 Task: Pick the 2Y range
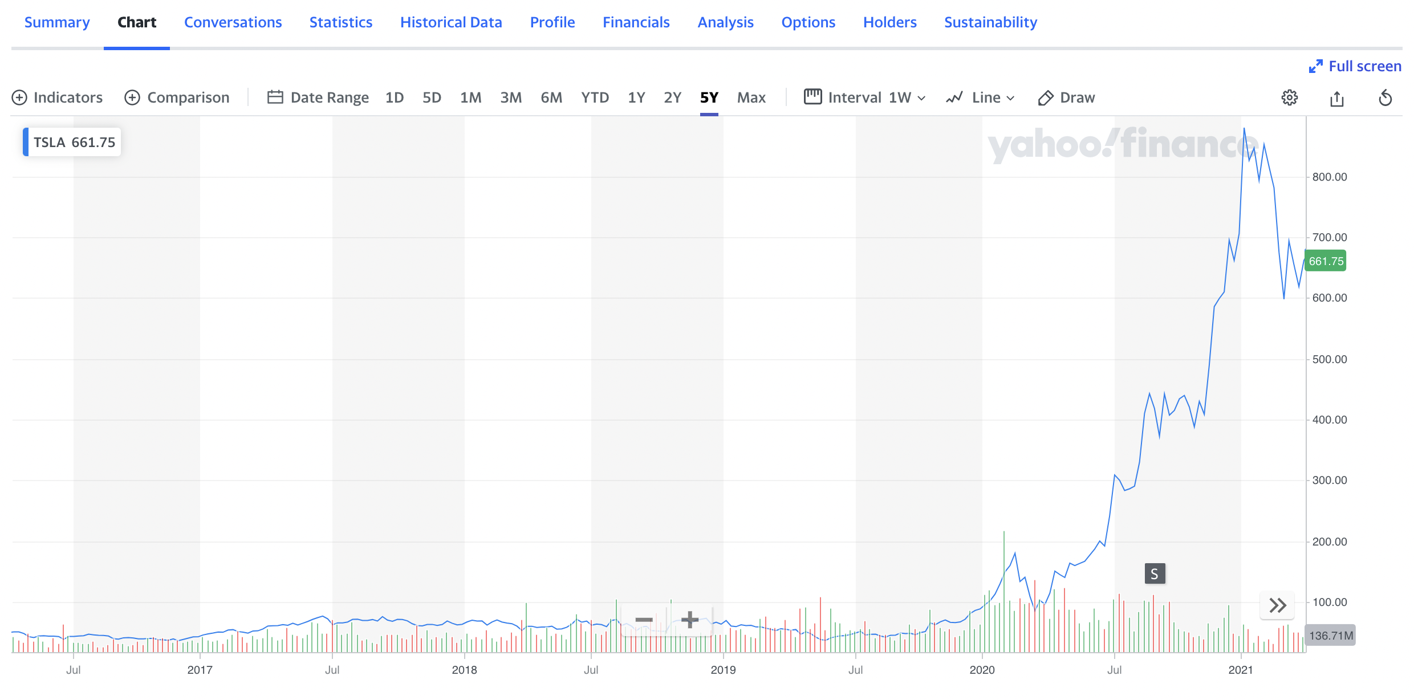point(673,97)
